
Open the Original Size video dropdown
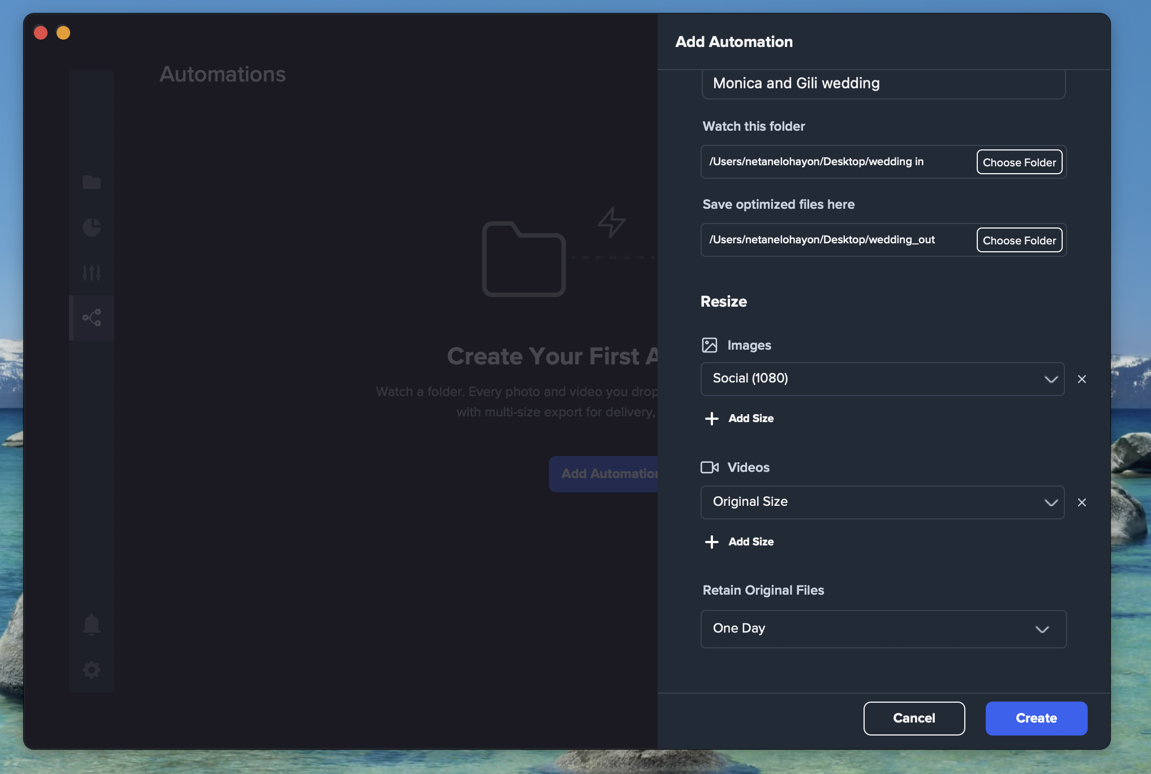[x=883, y=502]
